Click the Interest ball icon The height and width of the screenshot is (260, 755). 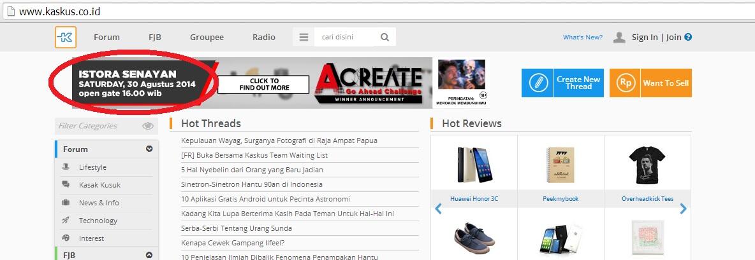[66, 238]
